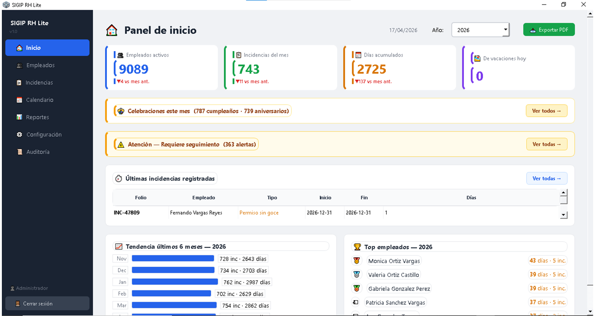Open the Inicio section
The height and width of the screenshot is (316, 595).
click(47, 48)
